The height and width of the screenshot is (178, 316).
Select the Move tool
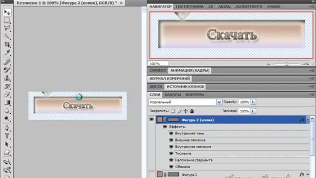(x=7, y=12)
